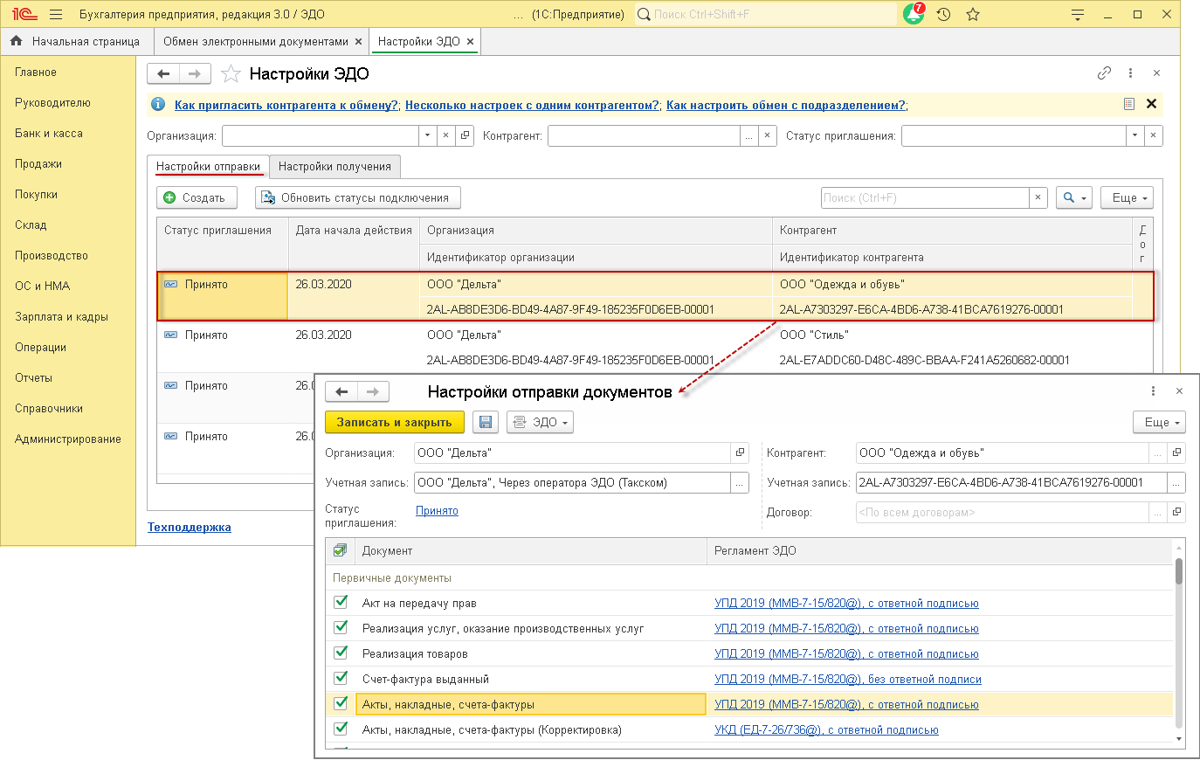Image resolution: width=1200 pixels, height=760 pixels.
Task: Expand the Организация filter dropdown
Action: coord(427,135)
